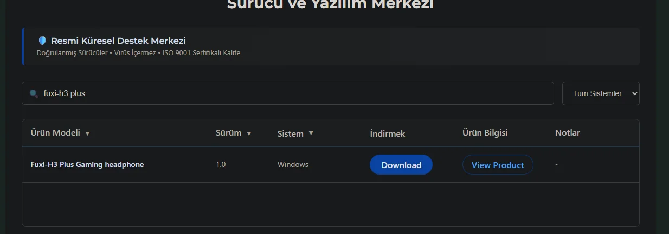Click the sort arrow beside "Sürüm"

point(249,133)
